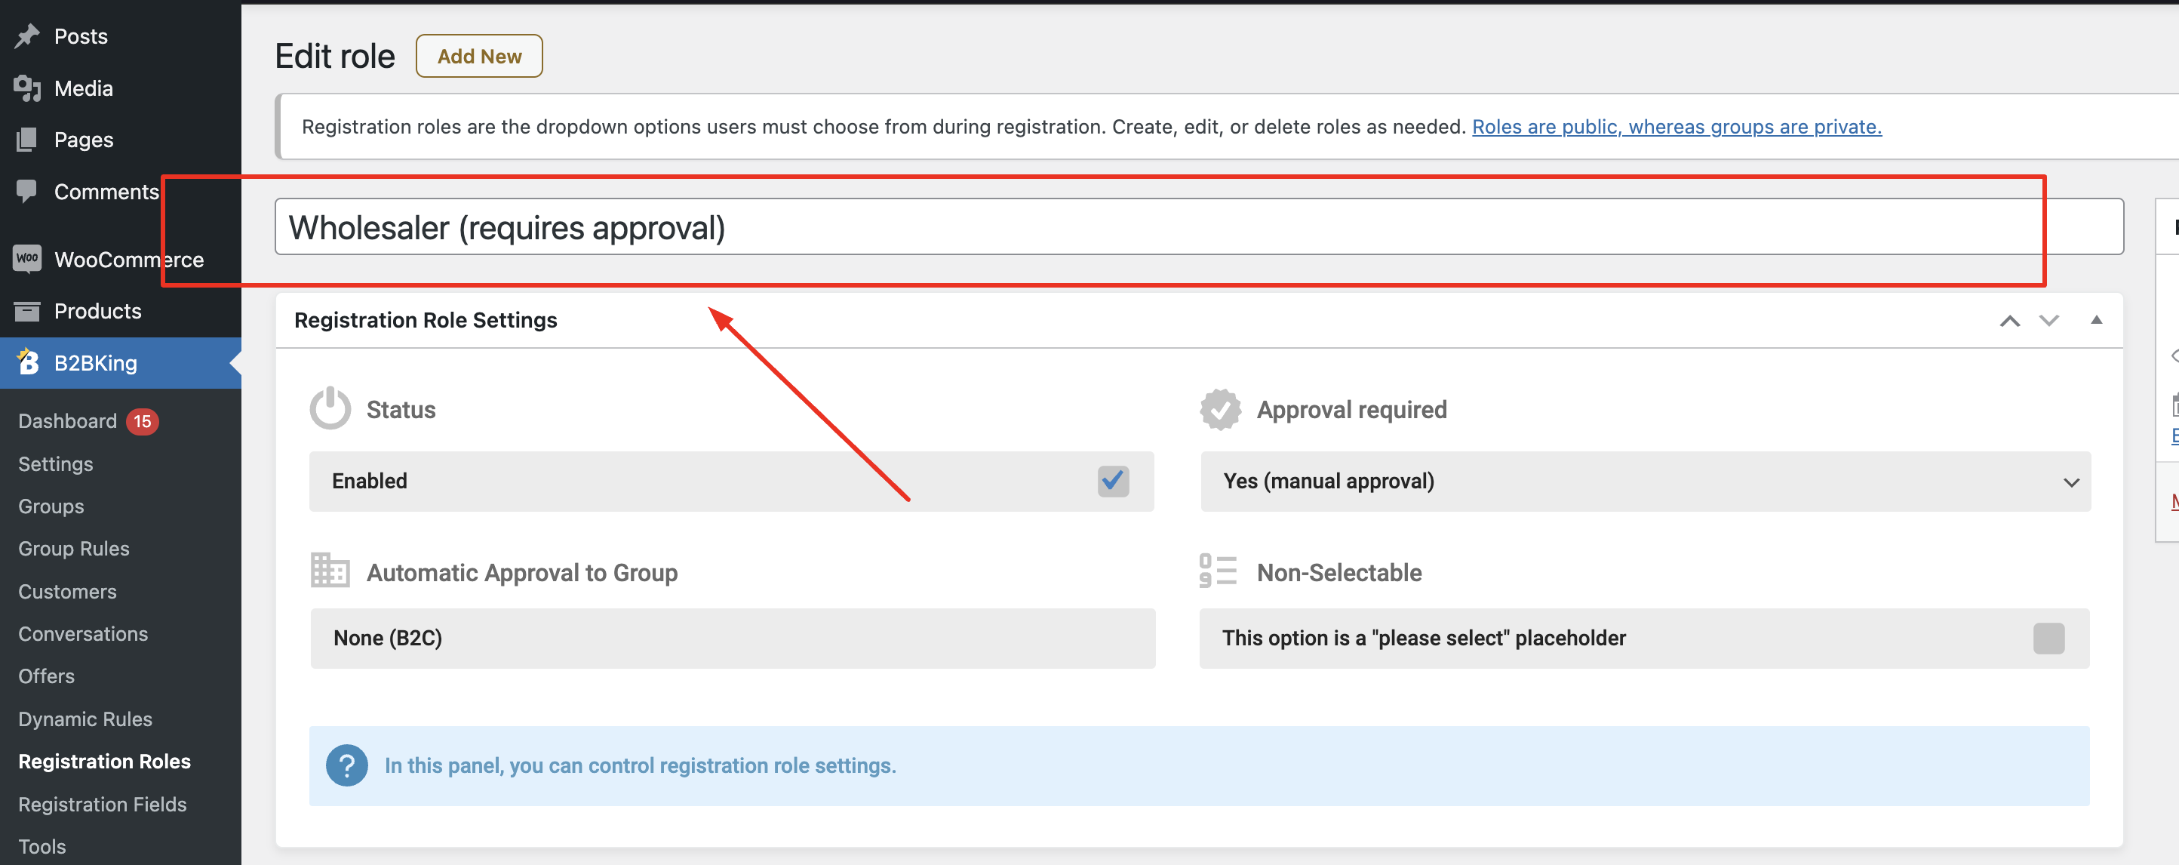The image size is (2179, 865).
Task: Move Registration Role Settings panel down
Action: click(x=2048, y=321)
